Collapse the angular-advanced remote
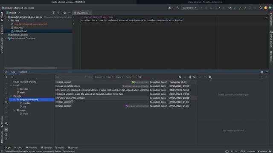273x153 pixels. pyautogui.click(x=14, y=99)
